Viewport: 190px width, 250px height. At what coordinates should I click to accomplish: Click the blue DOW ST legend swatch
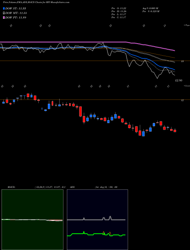(x=4, y=8)
